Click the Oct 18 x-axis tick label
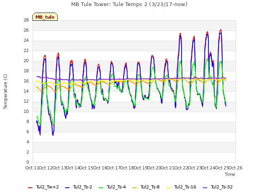 (x=127, y=168)
